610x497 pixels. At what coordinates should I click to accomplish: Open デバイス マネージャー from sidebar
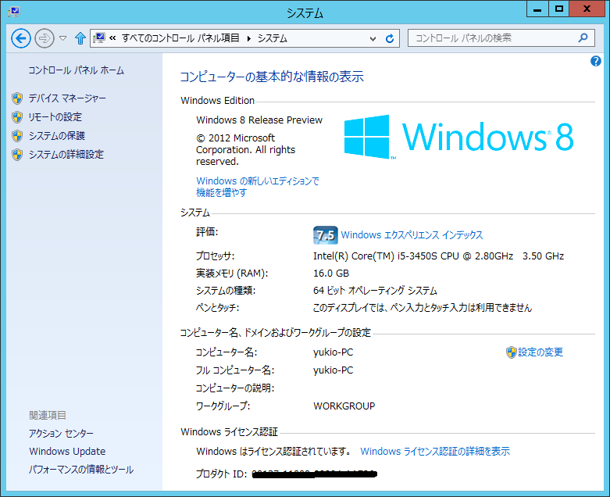point(66,98)
